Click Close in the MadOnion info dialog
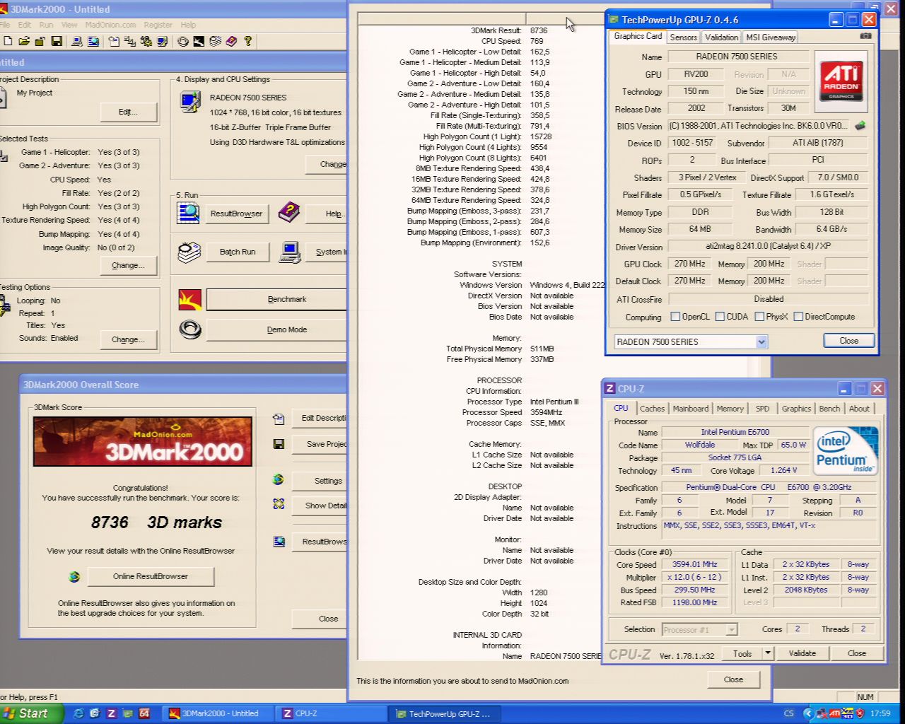This screenshot has width=905, height=724. 733,679
